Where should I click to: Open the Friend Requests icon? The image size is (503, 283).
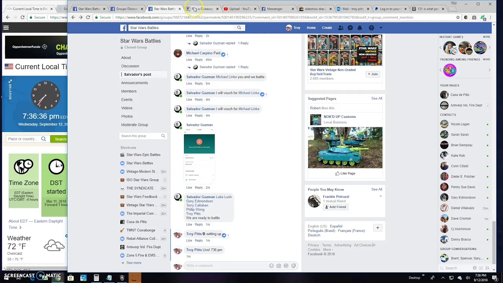tap(341, 28)
